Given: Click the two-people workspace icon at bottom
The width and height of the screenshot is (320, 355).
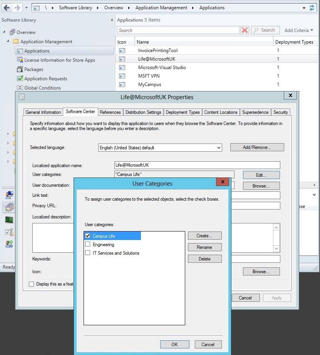Looking at the screenshot, I should 9,244.
